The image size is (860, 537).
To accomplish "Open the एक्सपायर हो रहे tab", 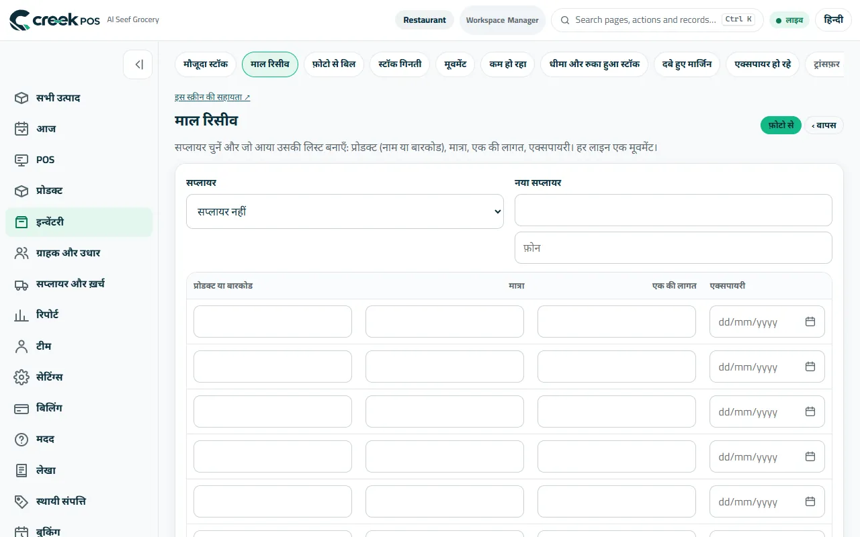I will [x=763, y=64].
